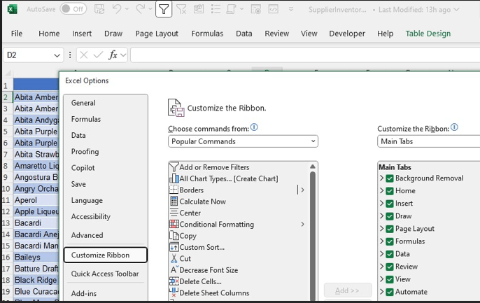Open the Main Tabs dropdown
480x303 pixels.
click(x=428, y=141)
